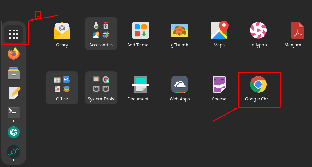The height and width of the screenshot is (167, 312).
Task: Open the Show Applications grid button
Action: [14, 34]
